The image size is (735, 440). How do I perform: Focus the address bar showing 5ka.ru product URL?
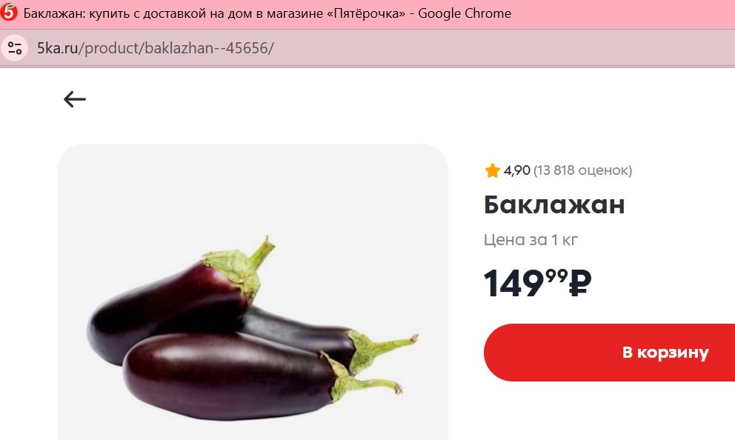(x=375, y=48)
